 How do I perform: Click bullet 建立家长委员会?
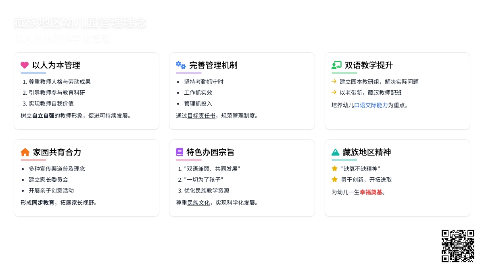point(48,180)
